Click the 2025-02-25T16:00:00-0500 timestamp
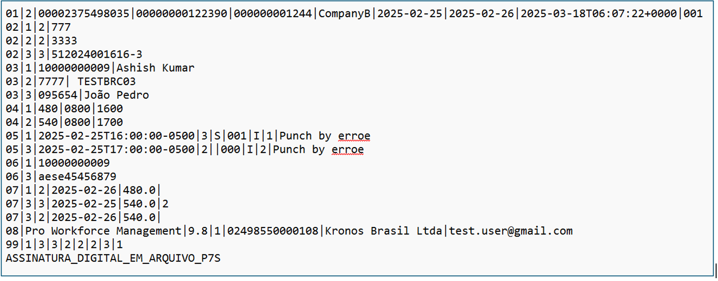This screenshot has width=718, height=281. 117,136
